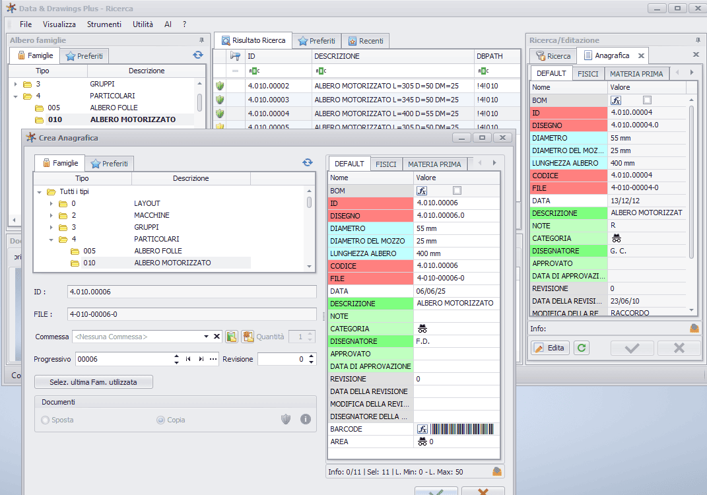Click shield icon of row 4.010.00003

tap(220, 100)
